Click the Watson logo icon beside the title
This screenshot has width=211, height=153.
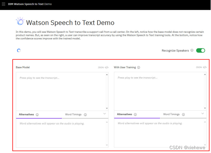20,21
